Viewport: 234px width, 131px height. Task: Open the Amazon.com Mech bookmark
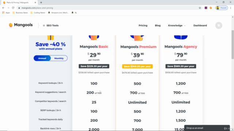pos(58,13)
